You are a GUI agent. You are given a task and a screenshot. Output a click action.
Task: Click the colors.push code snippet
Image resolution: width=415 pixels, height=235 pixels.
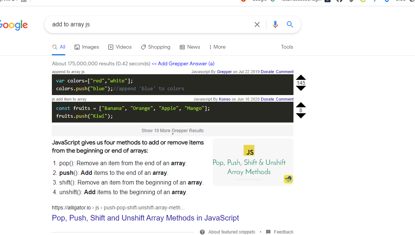(x=173, y=85)
